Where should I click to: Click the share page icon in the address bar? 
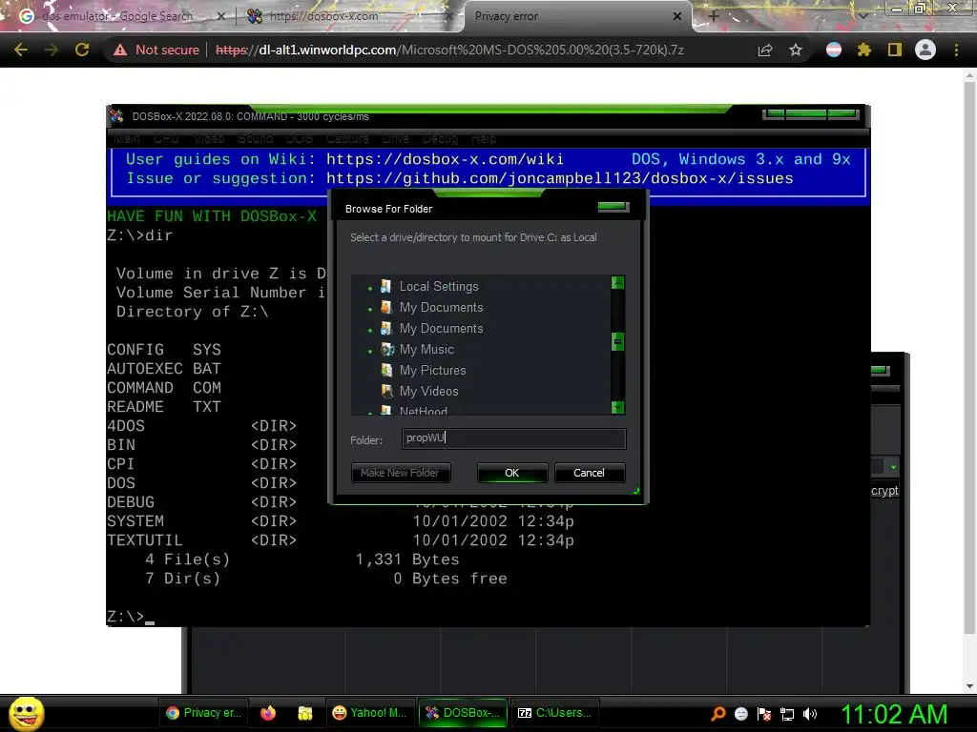[765, 51]
